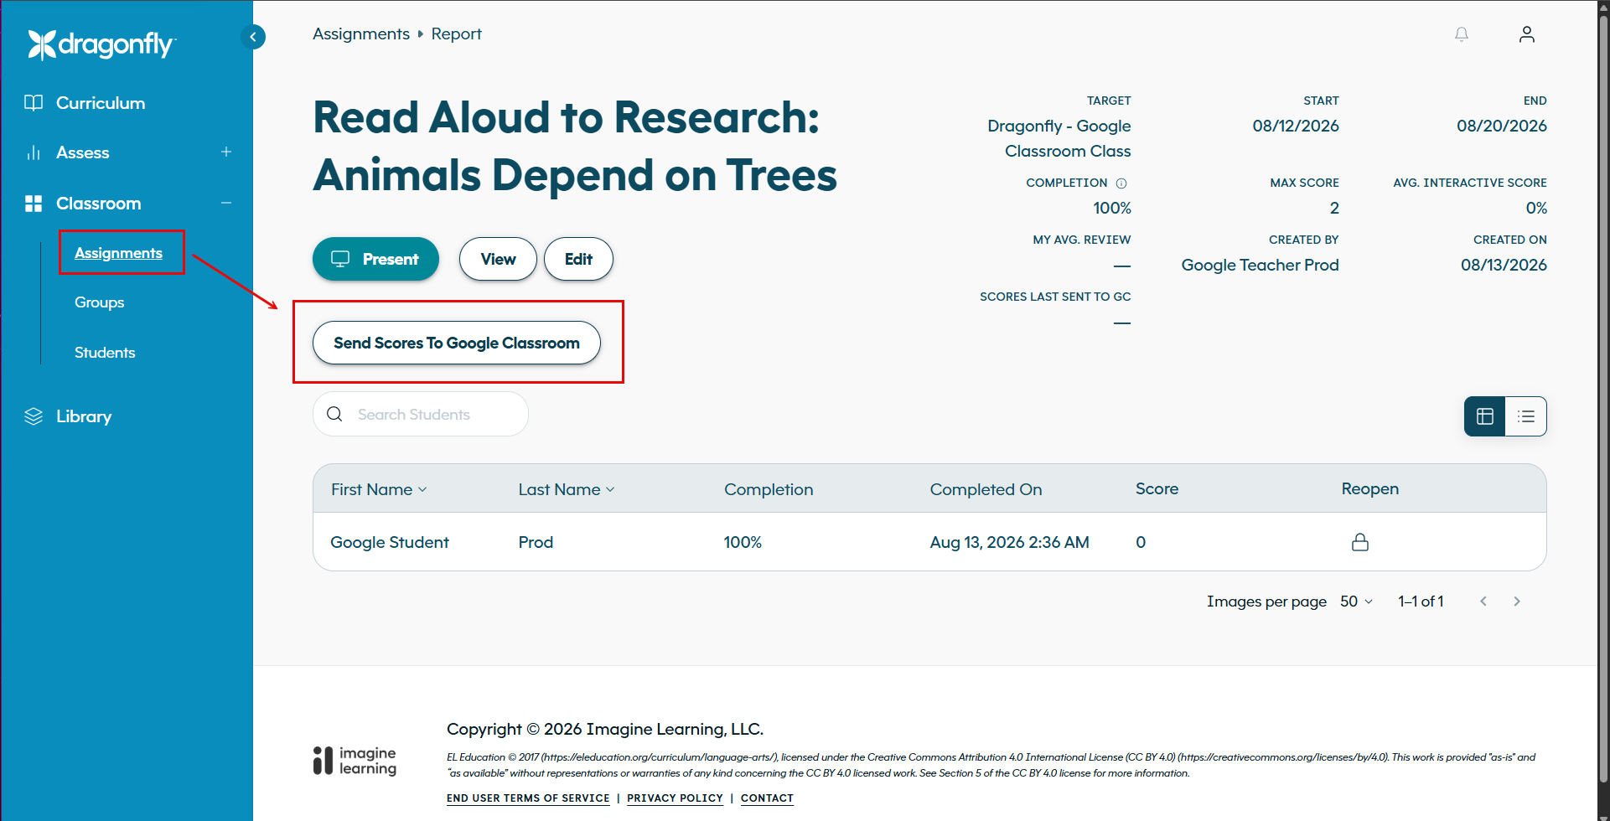Screen dimensions: 1610x821
Task: Click the assignment title heading
Action: (575, 147)
